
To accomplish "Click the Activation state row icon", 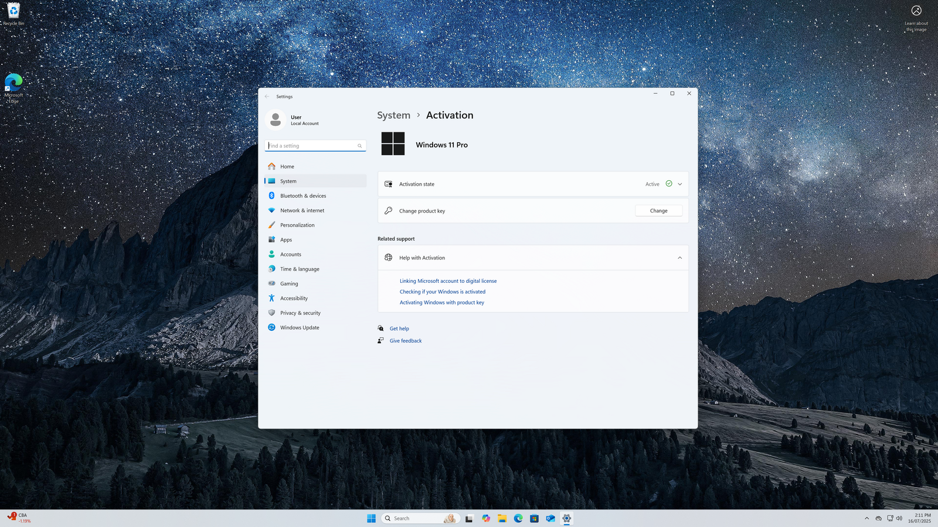I will click(x=388, y=184).
